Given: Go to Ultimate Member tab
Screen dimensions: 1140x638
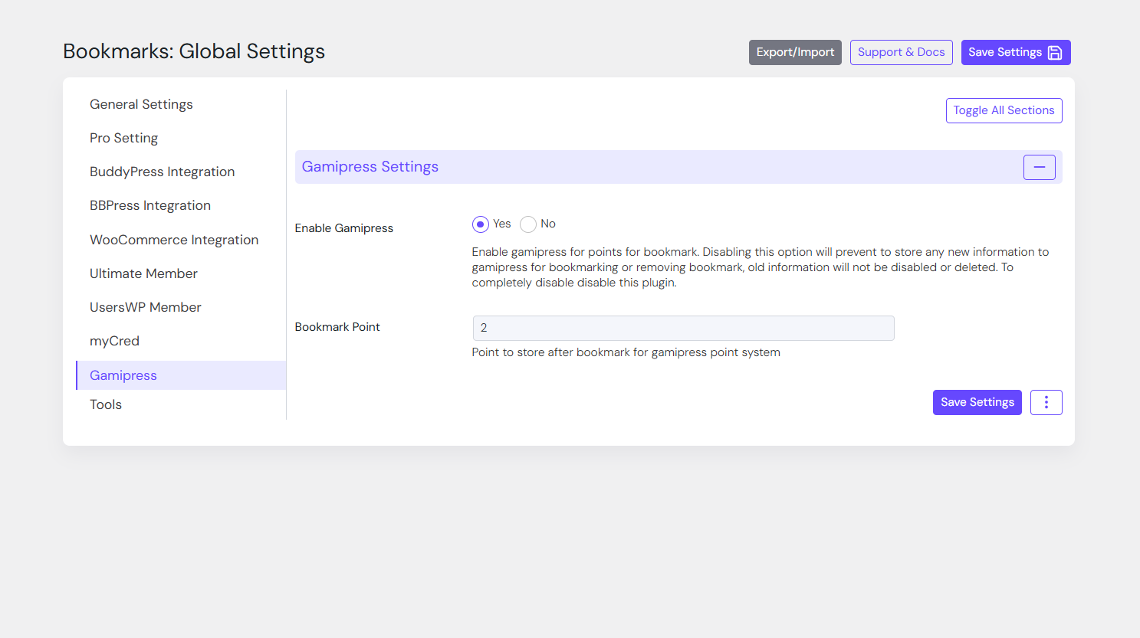Looking at the screenshot, I should coord(143,273).
